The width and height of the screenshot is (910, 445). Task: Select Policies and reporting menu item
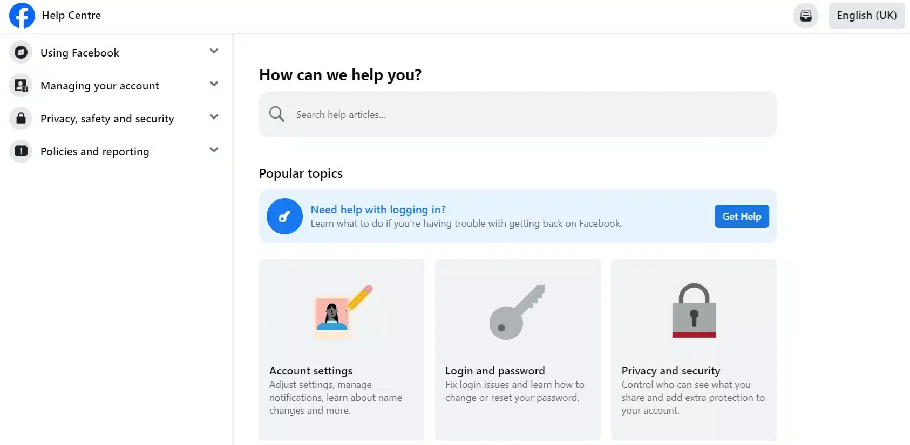pyautogui.click(x=116, y=151)
